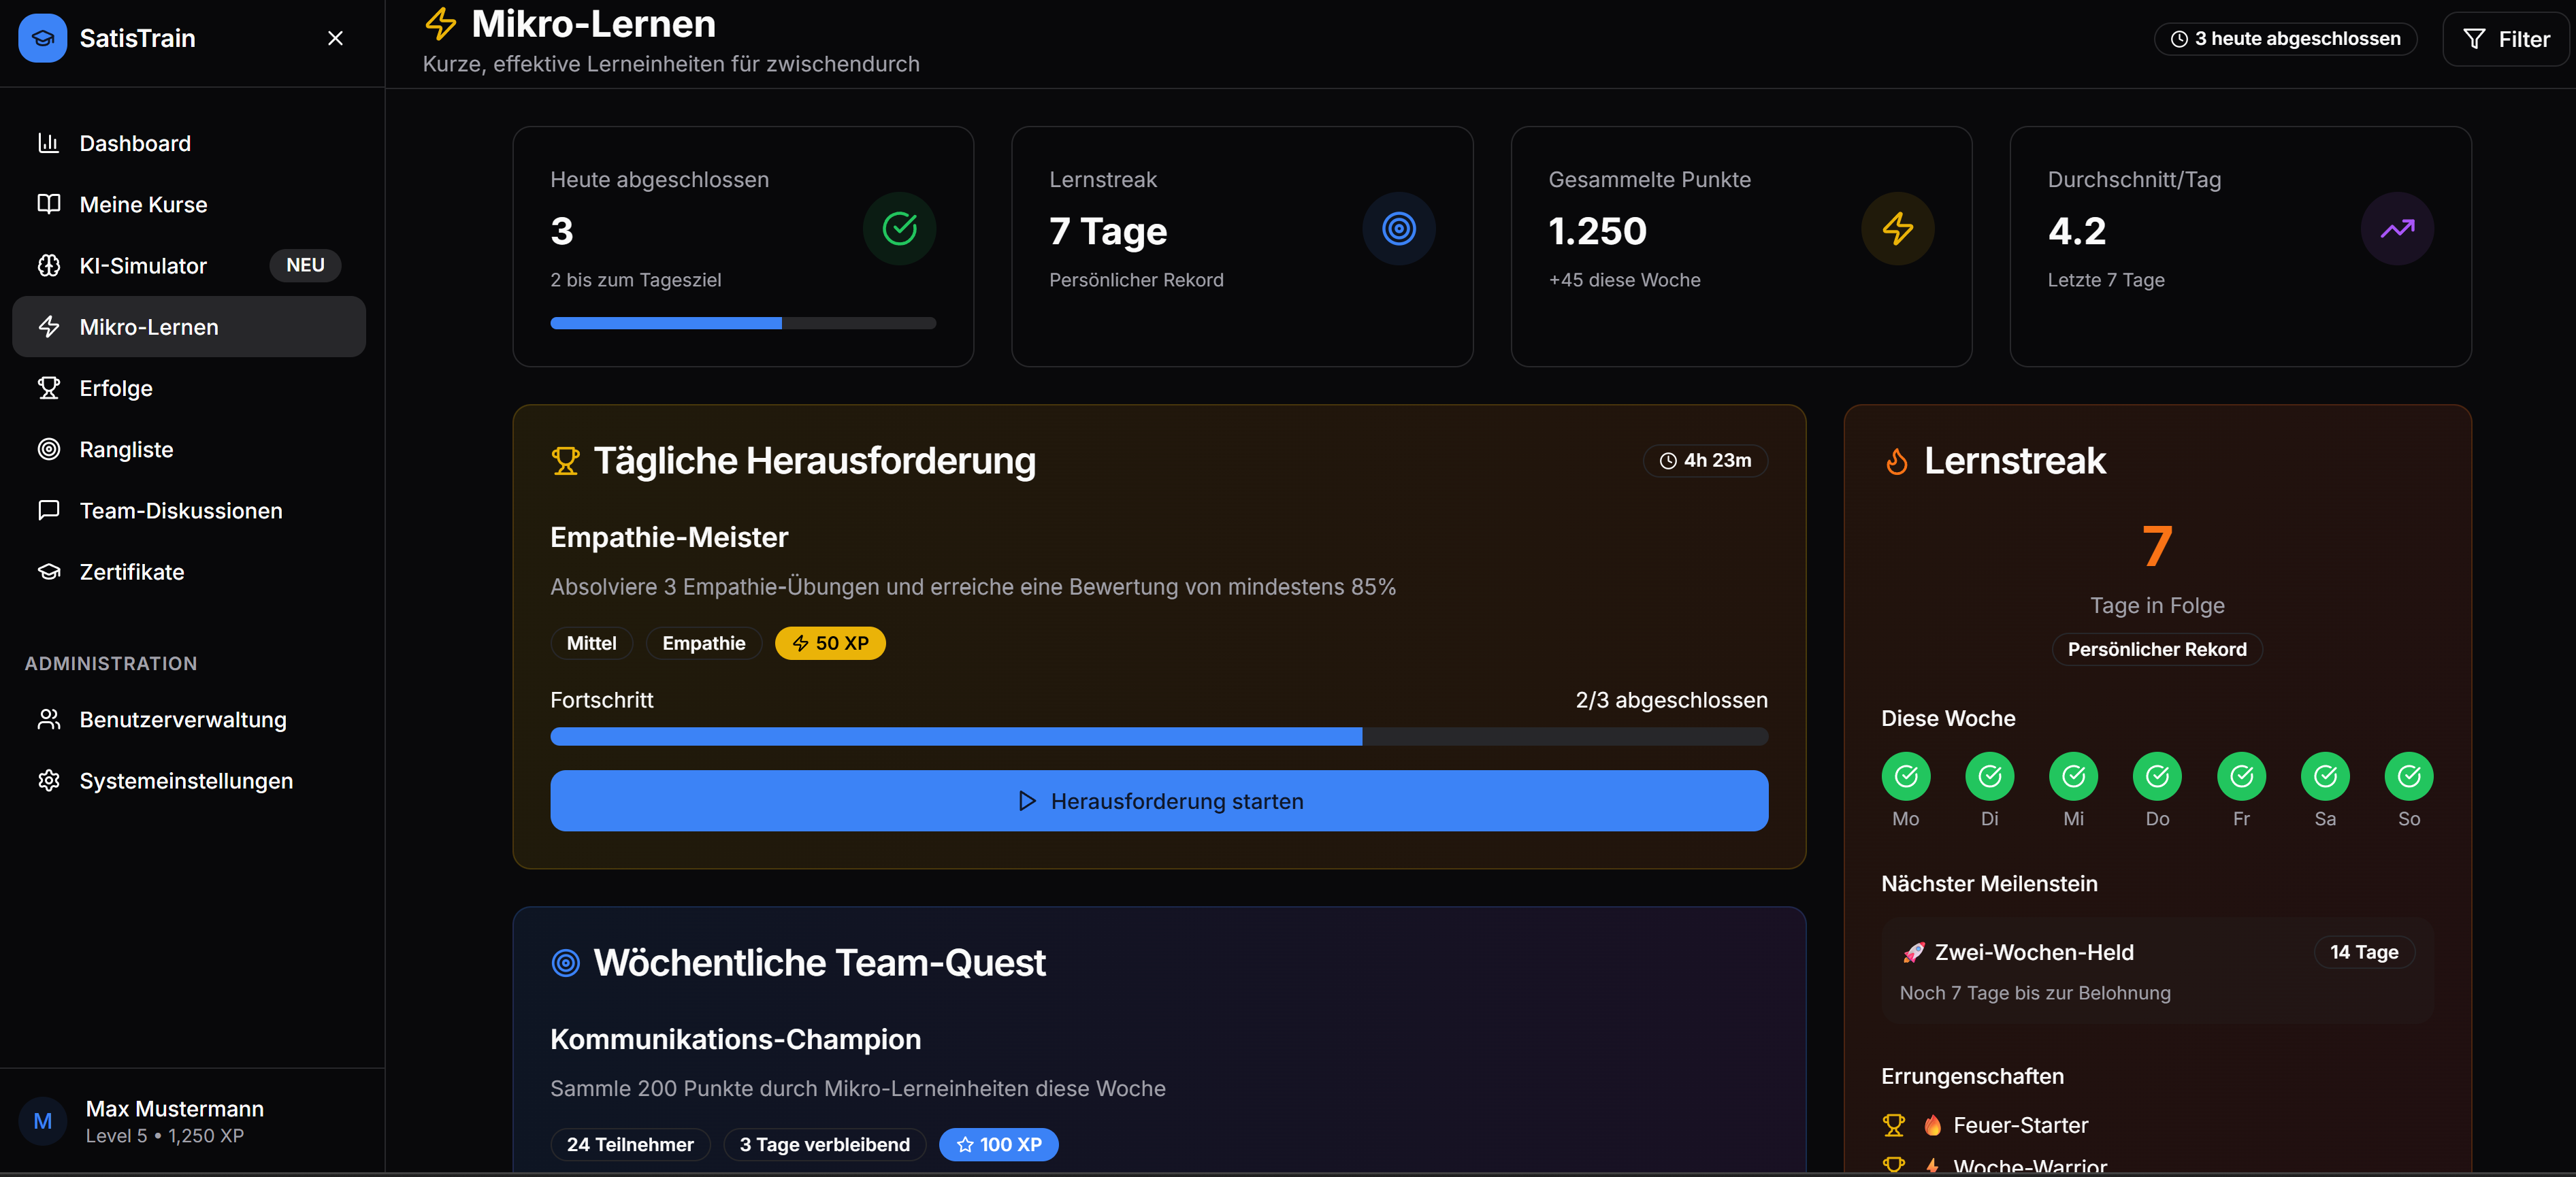The image size is (2576, 1177).
Task: Click the 24 Teilnehmer tag
Action: 630,1144
